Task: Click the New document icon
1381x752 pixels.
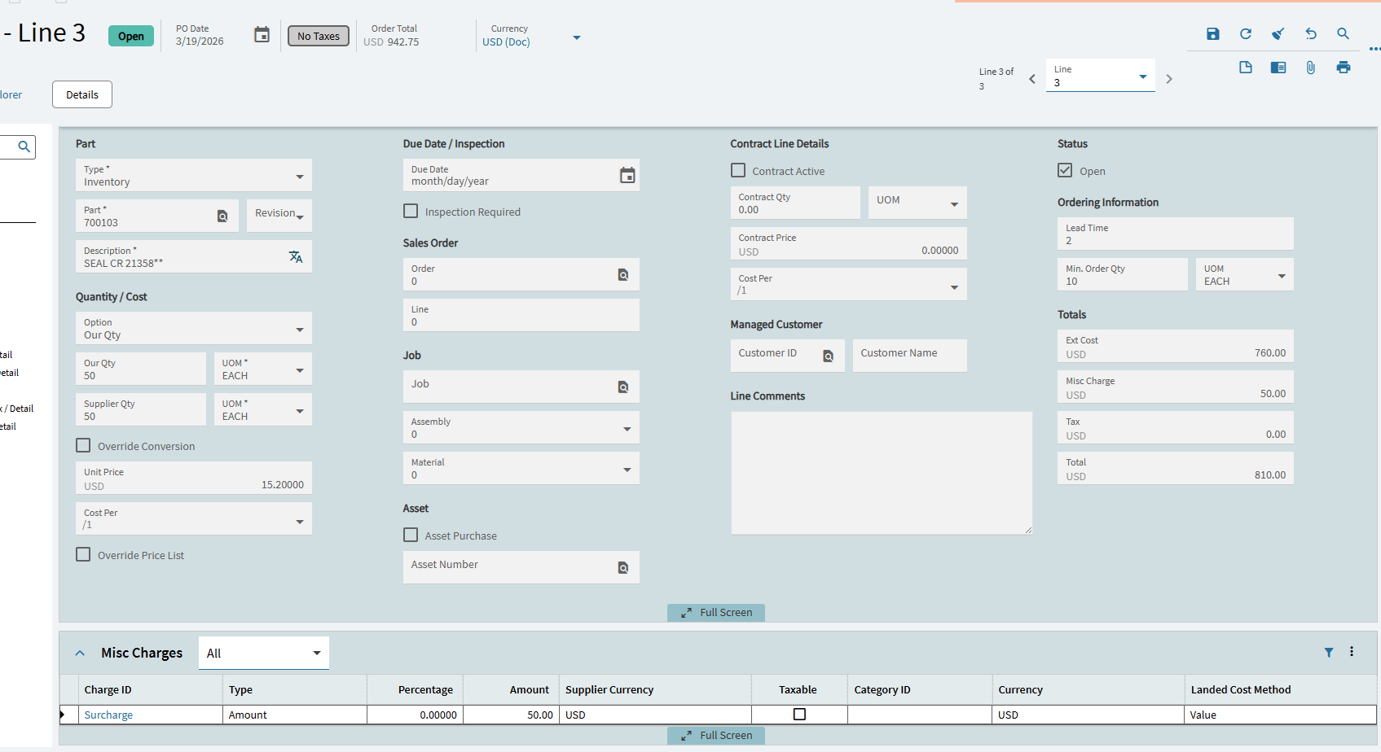Action: (1246, 68)
